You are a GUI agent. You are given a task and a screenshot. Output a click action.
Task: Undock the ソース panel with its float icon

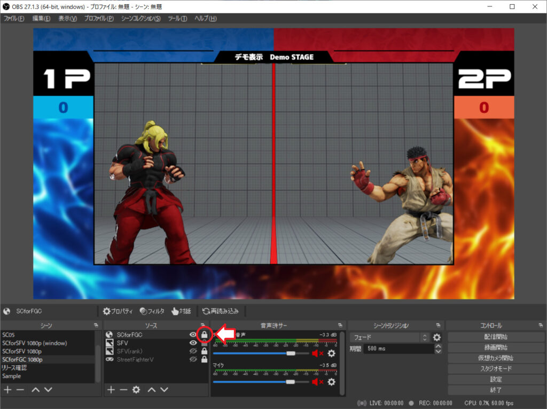[202, 325]
